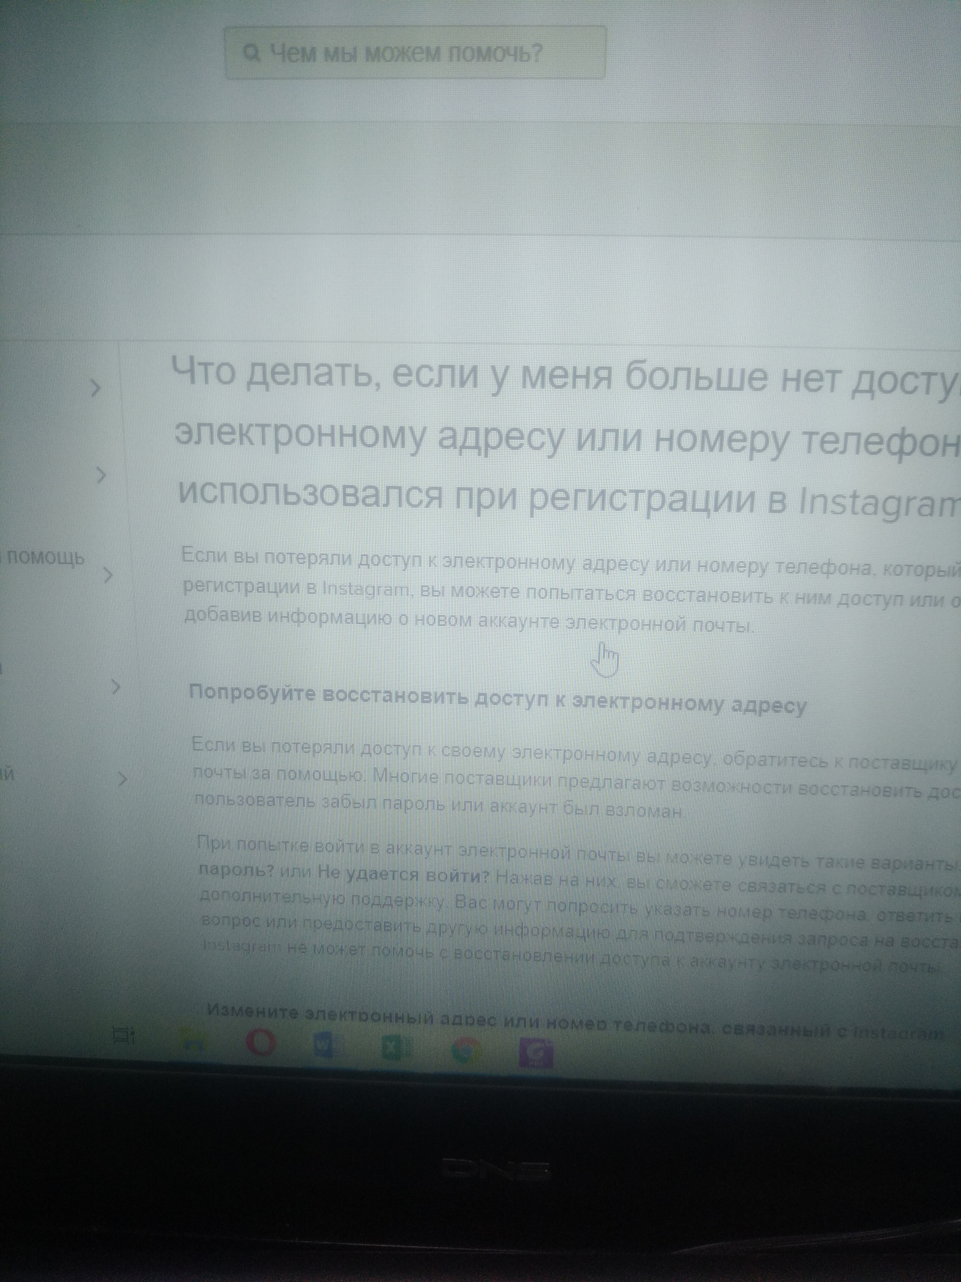Expand the topmost sidebar chevron
This screenshot has height=1282, width=961.
pos(96,387)
